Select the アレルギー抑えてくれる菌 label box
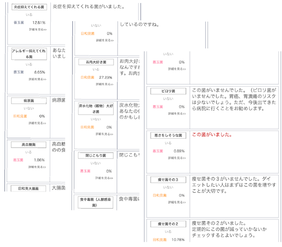Screen dimensions: 282x247 tap(29, 53)
